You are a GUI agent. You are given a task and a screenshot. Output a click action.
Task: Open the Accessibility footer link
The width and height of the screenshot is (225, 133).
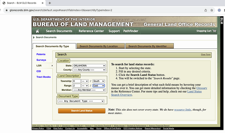pyautogui.click(x=82, y=128)
